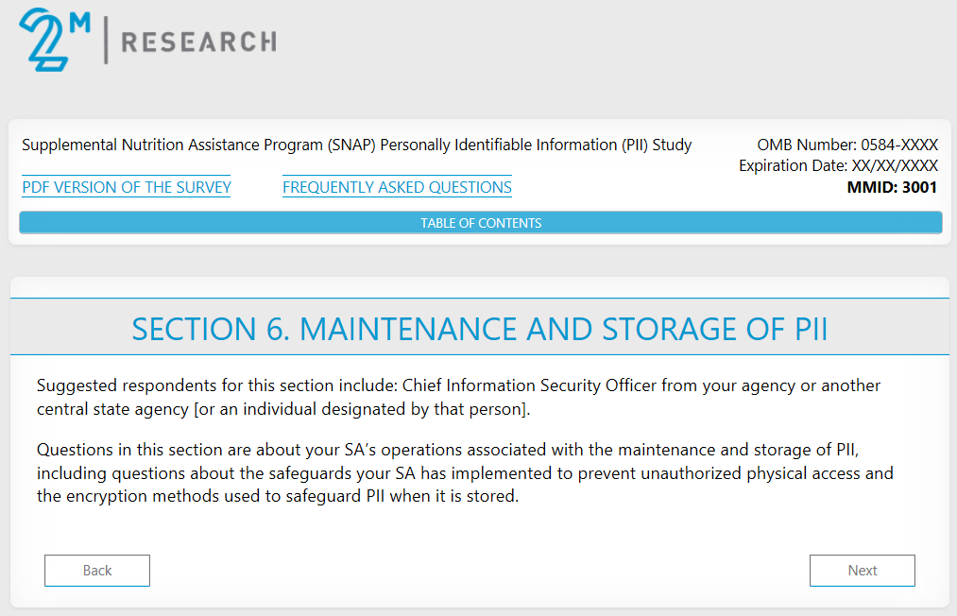Click the RESEARCH wordmark in the header
957x616 pixels.
(198, 42)
